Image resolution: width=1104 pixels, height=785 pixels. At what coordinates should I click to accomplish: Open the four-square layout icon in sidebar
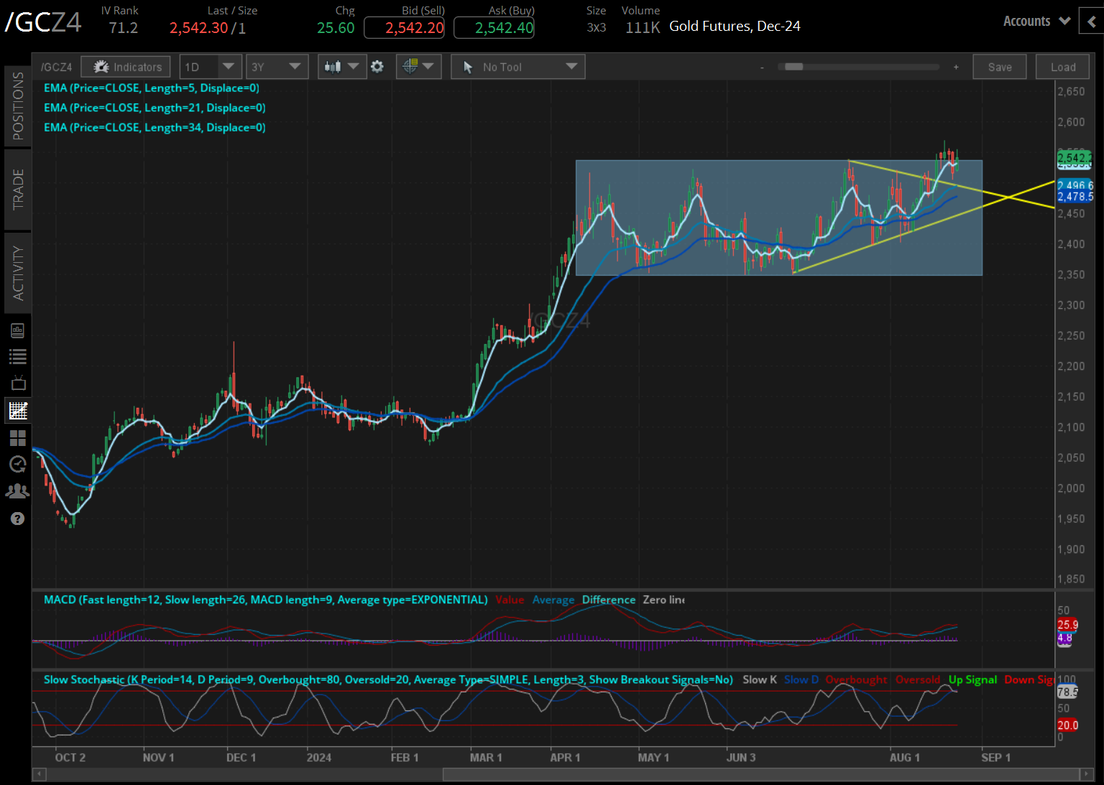pos(18,437)
